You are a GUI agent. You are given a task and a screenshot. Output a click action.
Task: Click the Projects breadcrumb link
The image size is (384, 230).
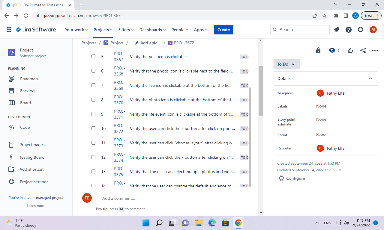[x=89, y=43]
